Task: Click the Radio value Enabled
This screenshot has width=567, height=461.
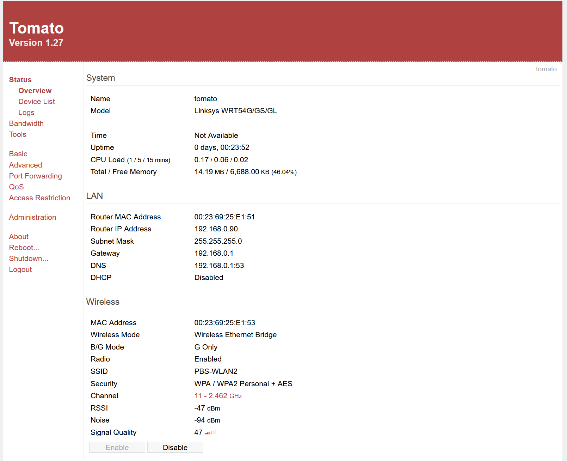Action: pos(208,359)
